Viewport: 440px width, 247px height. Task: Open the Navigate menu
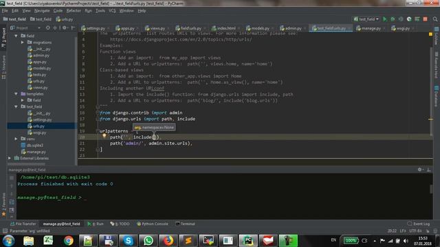click(x=42, y=11)
